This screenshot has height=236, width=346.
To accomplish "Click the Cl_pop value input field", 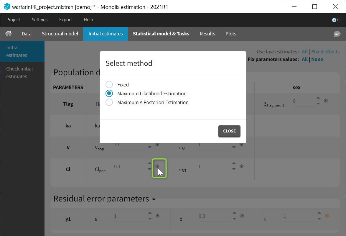I will (x=130, y=167).
